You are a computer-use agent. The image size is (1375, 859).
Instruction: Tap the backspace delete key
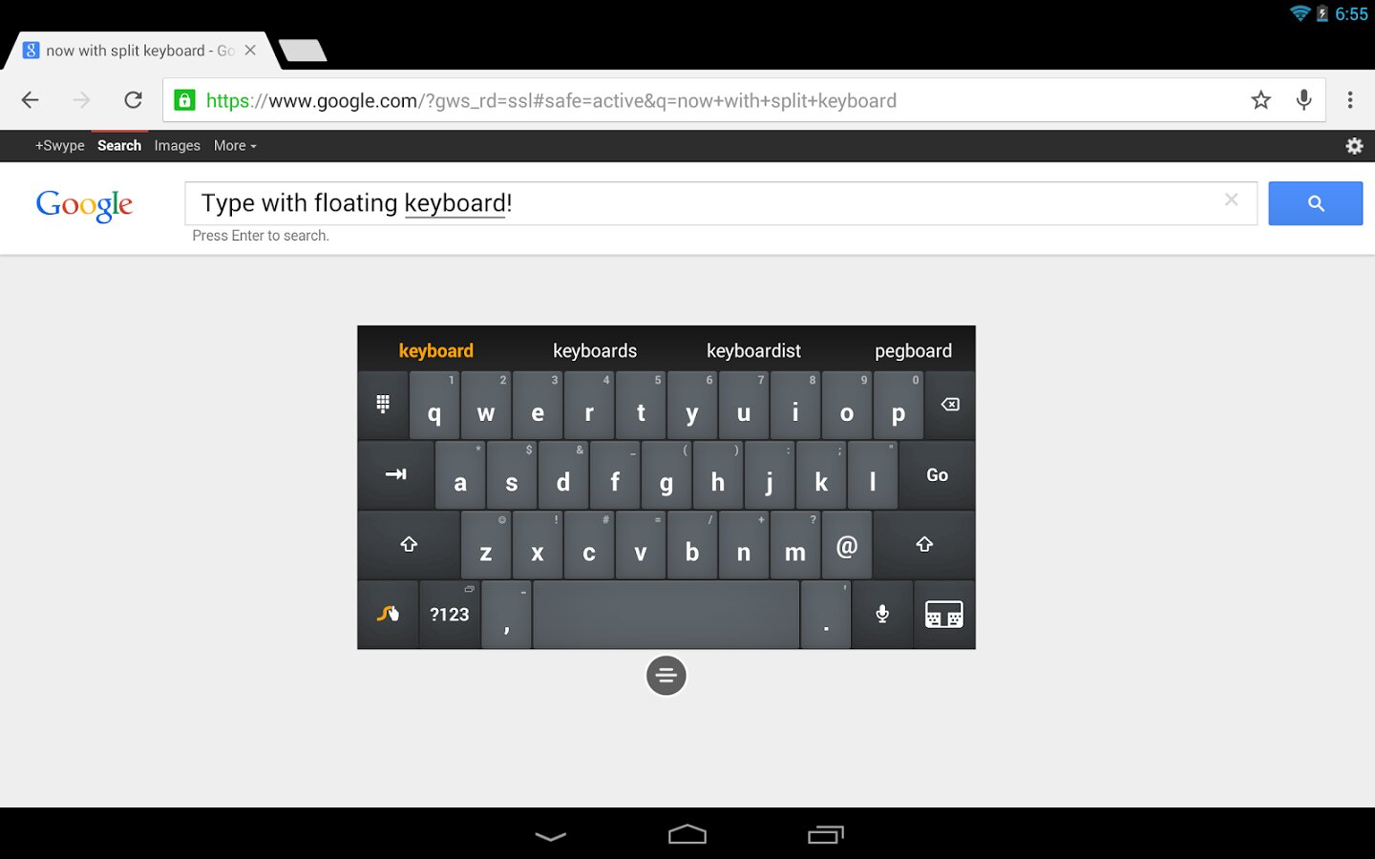(950, 405)
